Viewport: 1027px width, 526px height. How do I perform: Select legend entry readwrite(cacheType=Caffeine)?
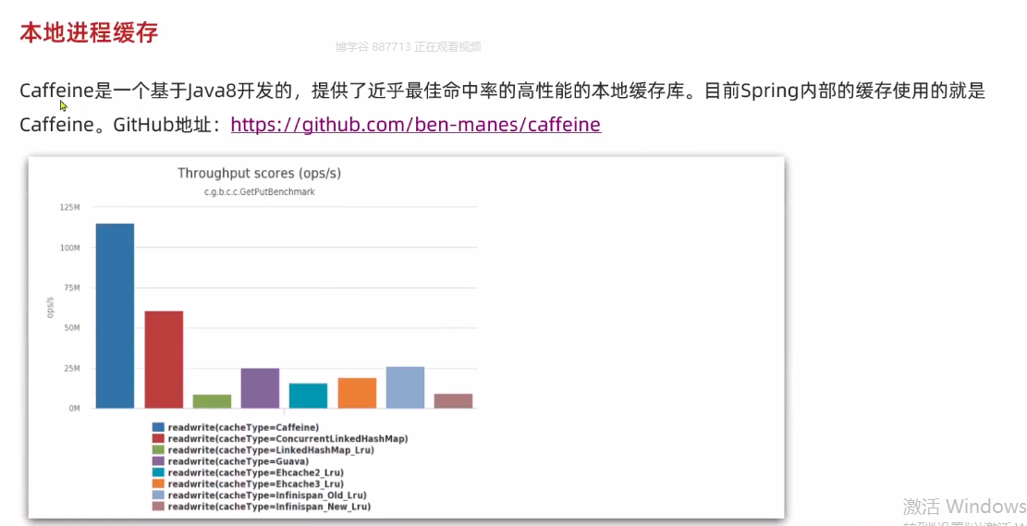[x=243, y=427]
